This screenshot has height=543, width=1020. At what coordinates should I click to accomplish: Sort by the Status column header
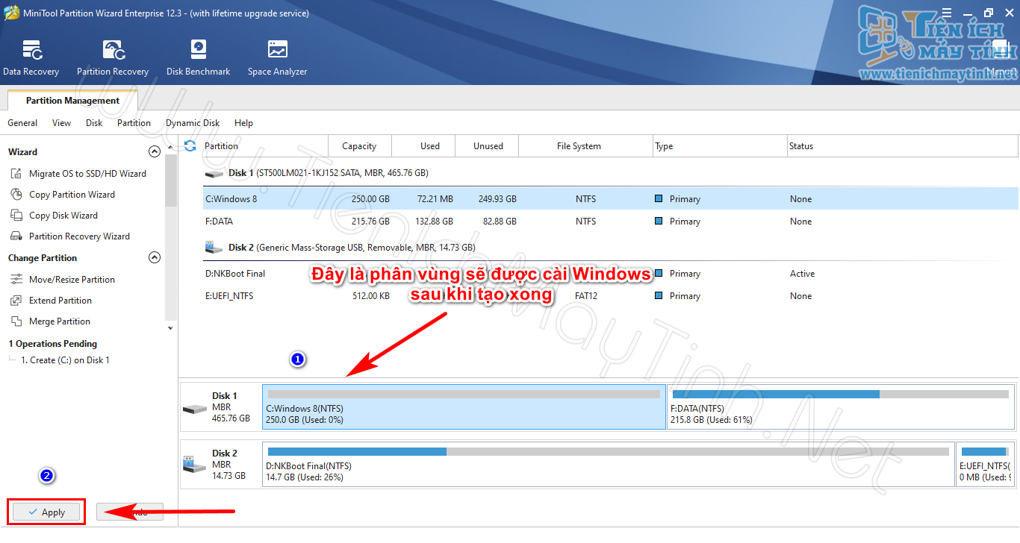coord(902,145)
